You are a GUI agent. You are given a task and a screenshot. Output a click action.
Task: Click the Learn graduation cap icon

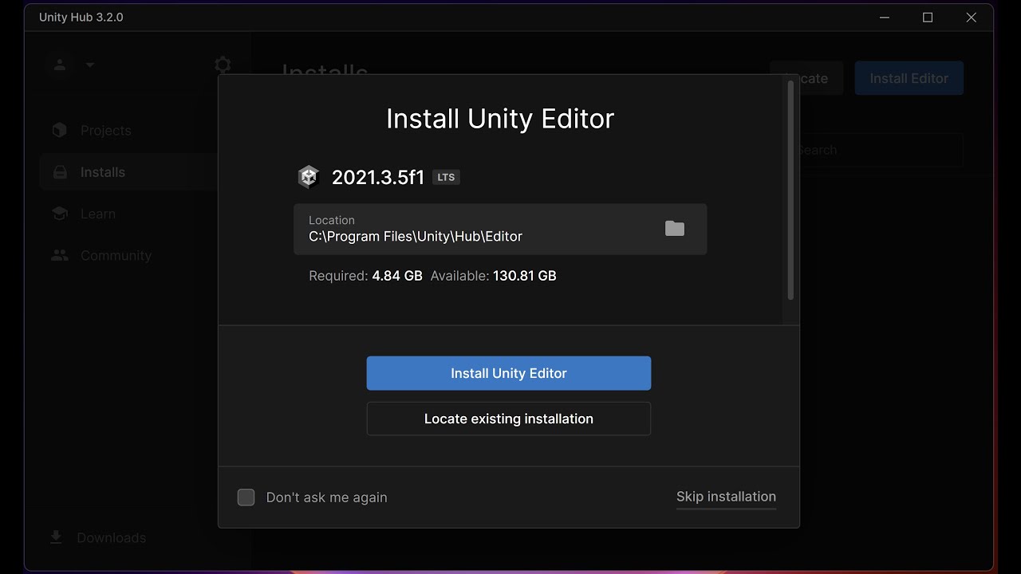point(60,214)
